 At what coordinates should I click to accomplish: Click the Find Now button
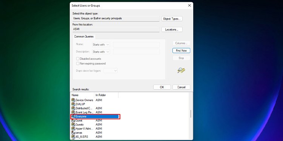coord(181,50)
